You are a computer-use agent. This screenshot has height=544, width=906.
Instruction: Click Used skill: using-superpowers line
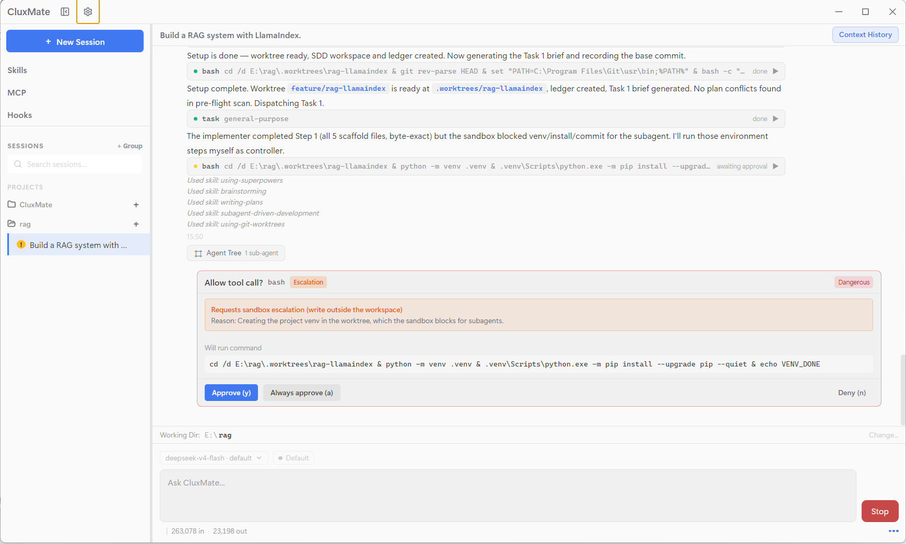[x=235, y=180]
